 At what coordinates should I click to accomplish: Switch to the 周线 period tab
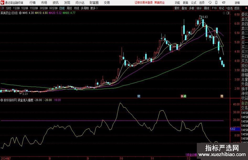click(x=69, y=8)
